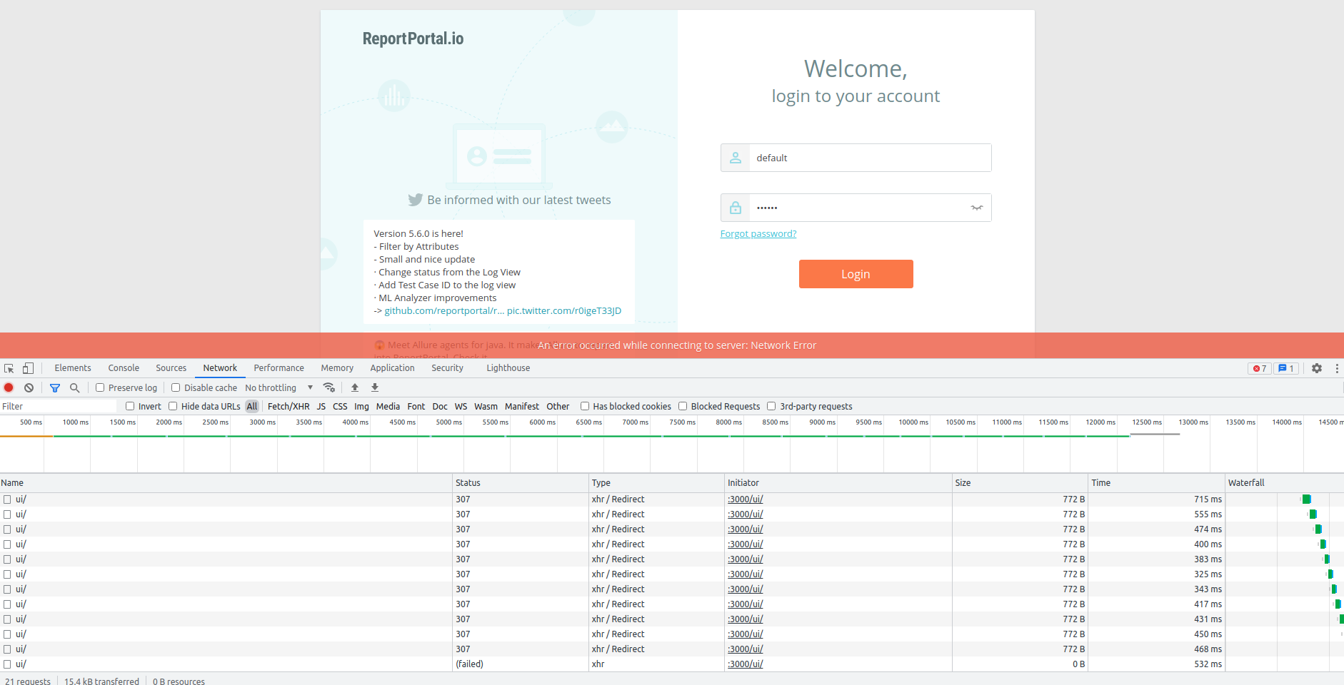Screen dimensions: 1344x685
Task: Click the 5000 ms timeline marker
Action: pos(448,422)
